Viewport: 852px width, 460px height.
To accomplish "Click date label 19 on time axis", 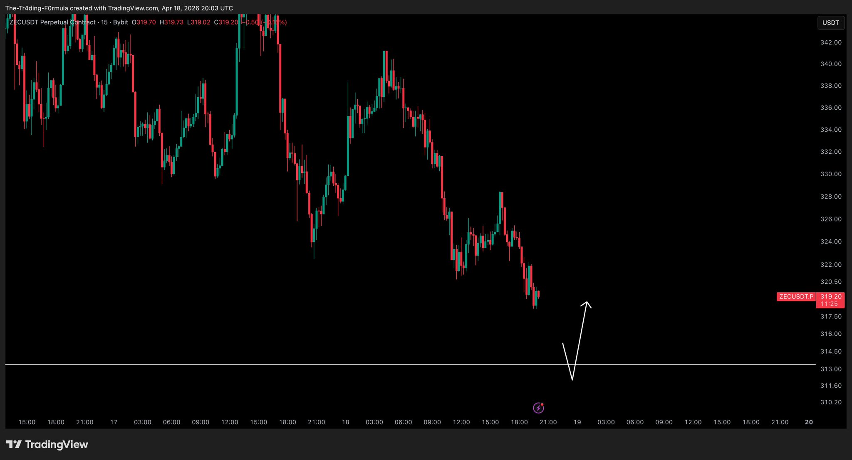I will coord(577,422).
